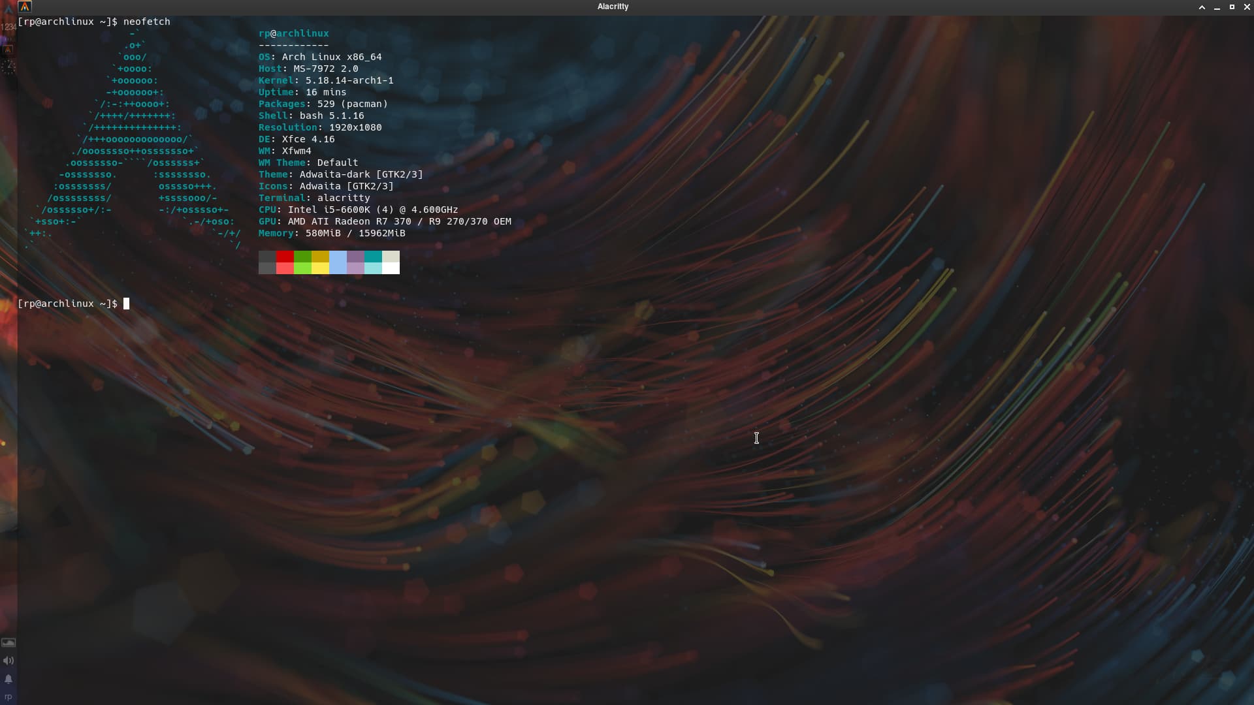Close the Alacritty window
This screenshot has height=705, width=1254.
1247,7
